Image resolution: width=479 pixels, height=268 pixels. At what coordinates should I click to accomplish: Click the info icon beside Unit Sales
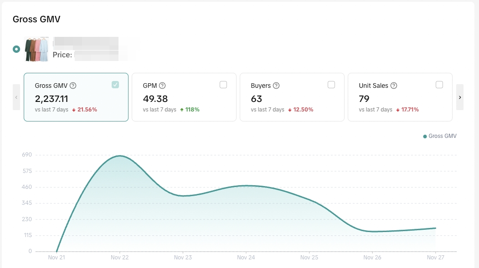pos(394,86)
